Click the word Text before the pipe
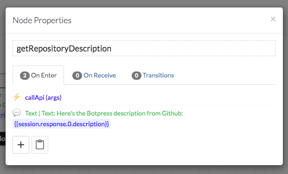 [x=31, y=113]
